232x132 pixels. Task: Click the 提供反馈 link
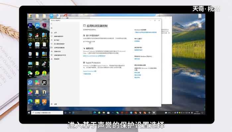coord(137,59)
